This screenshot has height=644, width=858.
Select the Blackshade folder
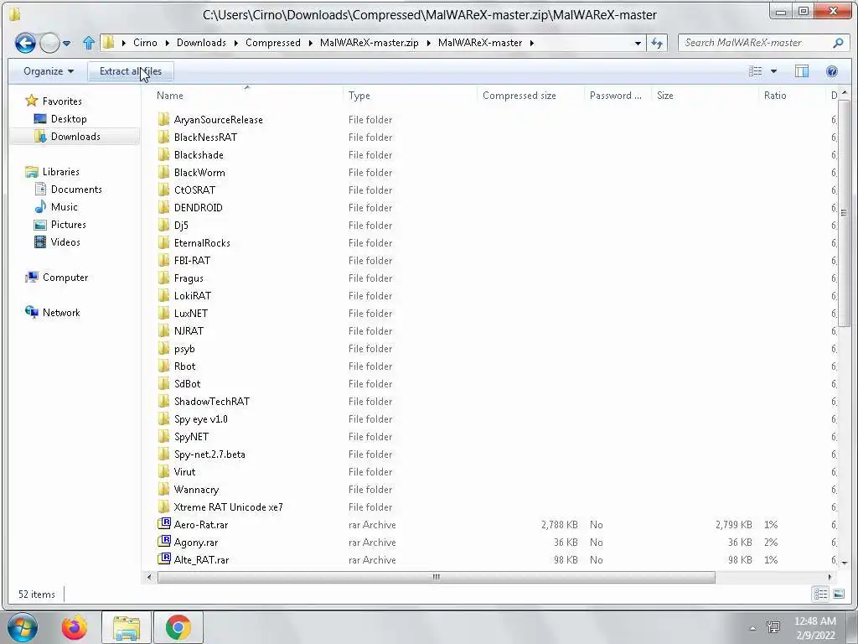click(x=198, y=155)
